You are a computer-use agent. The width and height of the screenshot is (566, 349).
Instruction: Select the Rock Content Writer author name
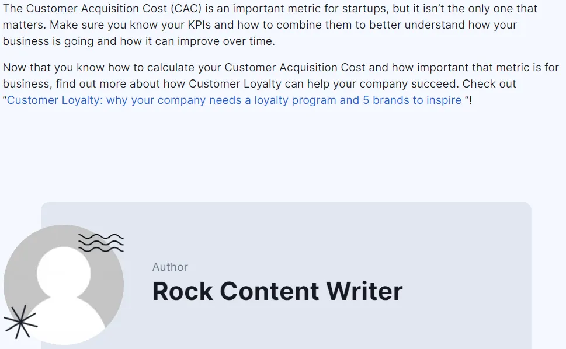pos(277,291)
